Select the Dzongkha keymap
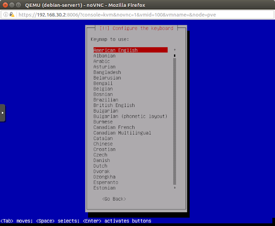The height and width of the screenshot is (226, 275). point(104,177)
